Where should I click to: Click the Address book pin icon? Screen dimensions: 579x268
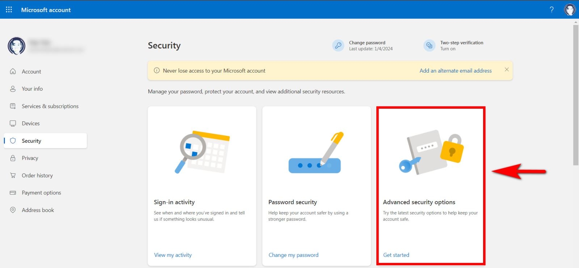13,210
